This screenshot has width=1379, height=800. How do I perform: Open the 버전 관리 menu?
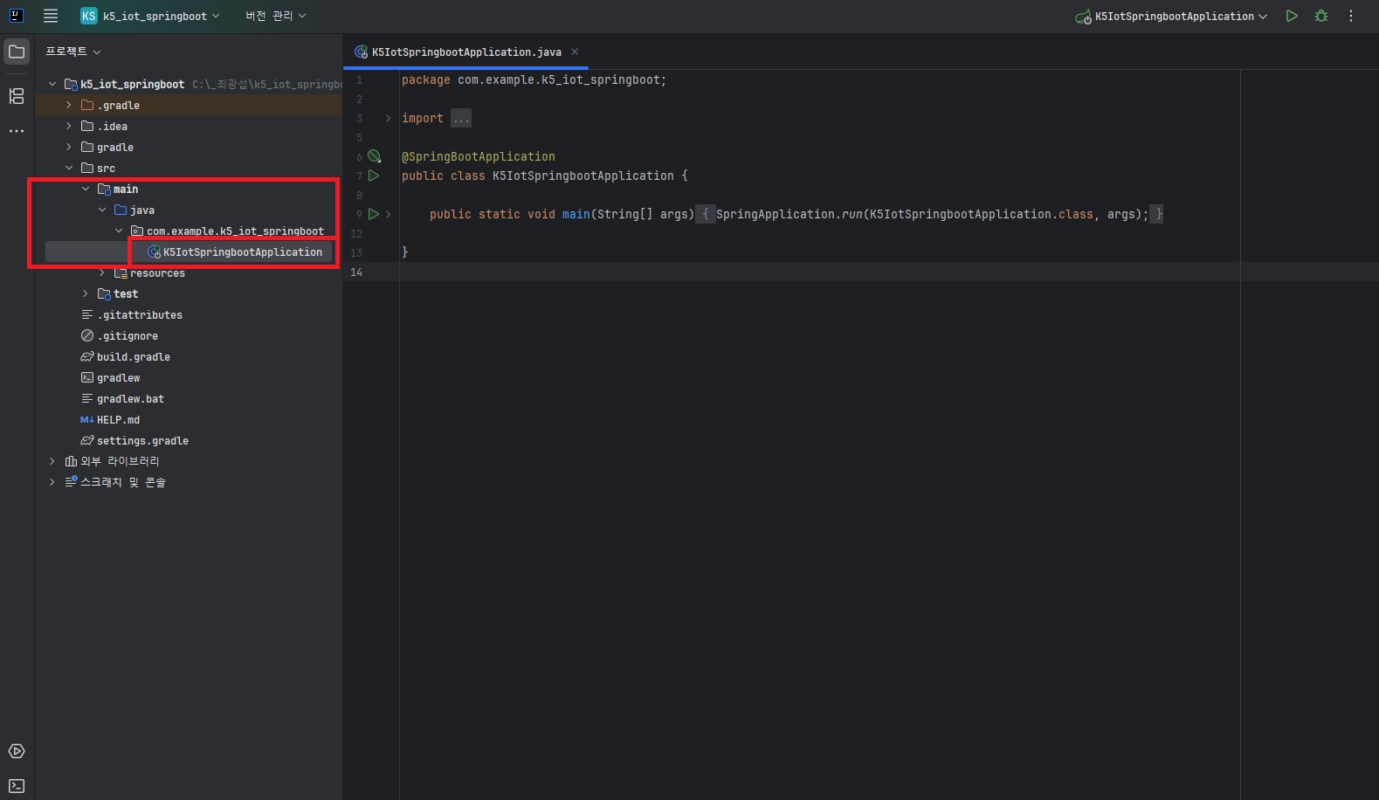coord(275,16)
